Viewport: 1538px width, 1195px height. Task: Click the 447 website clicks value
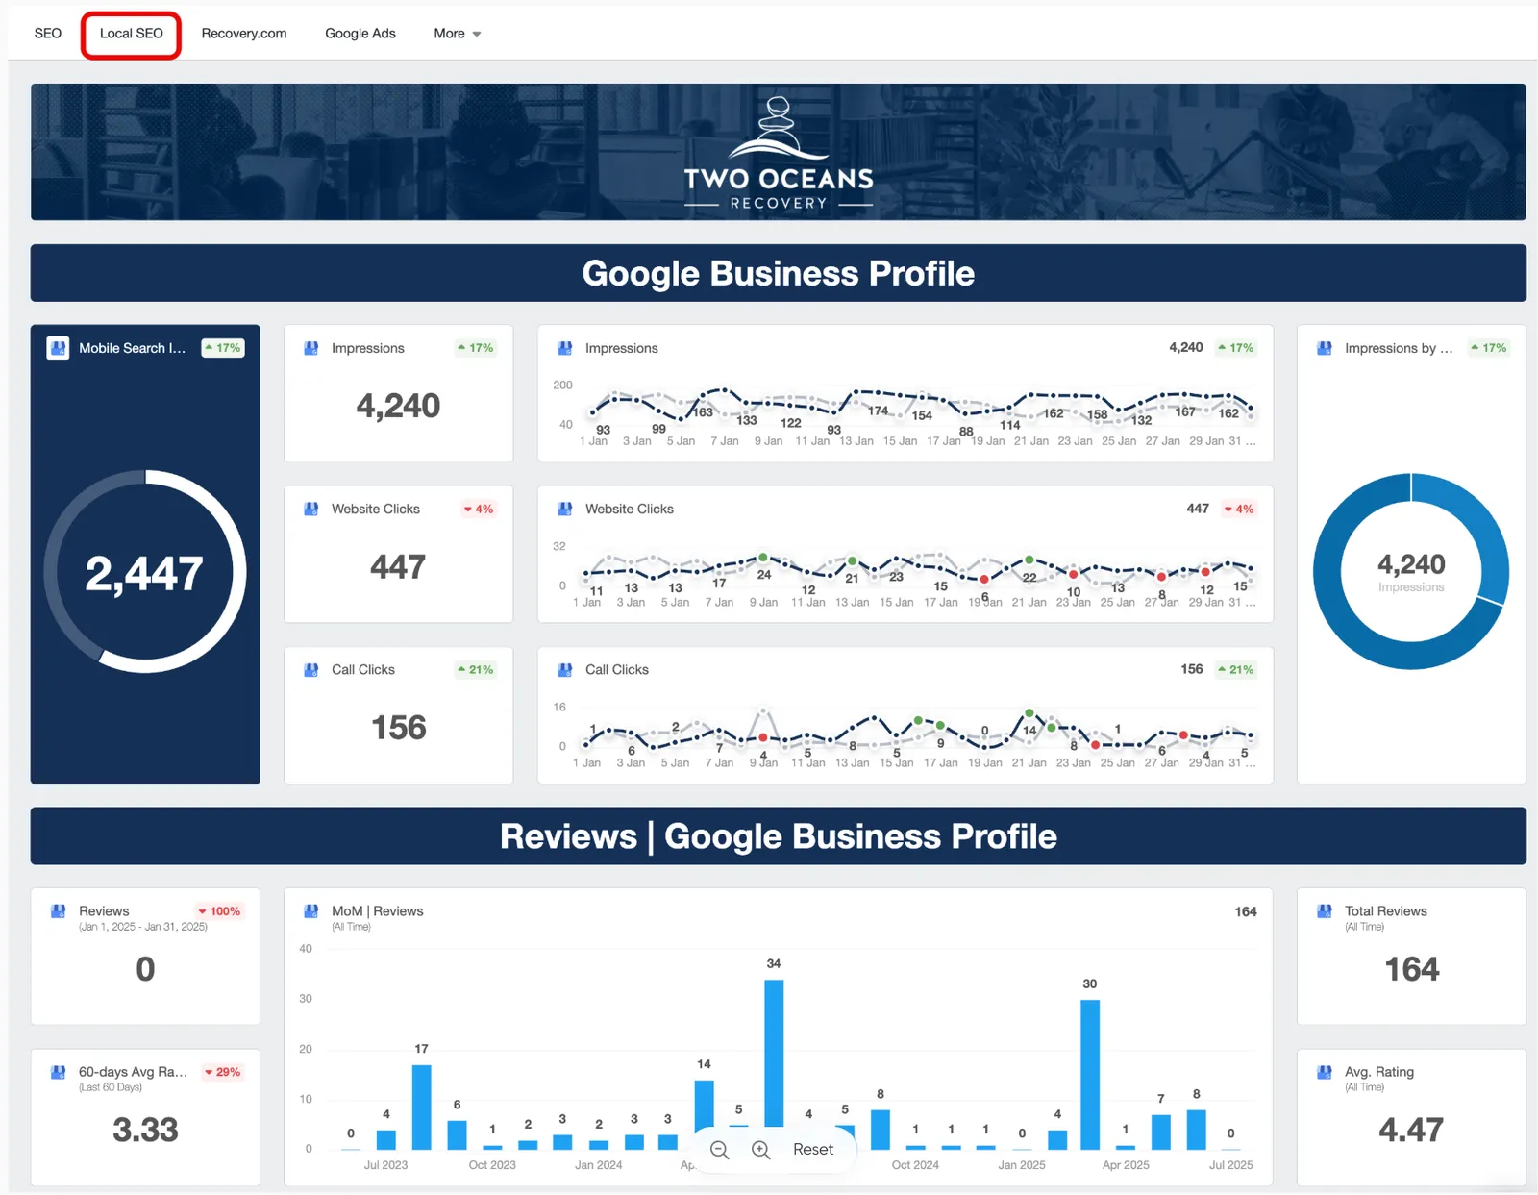tap(398, 567)
